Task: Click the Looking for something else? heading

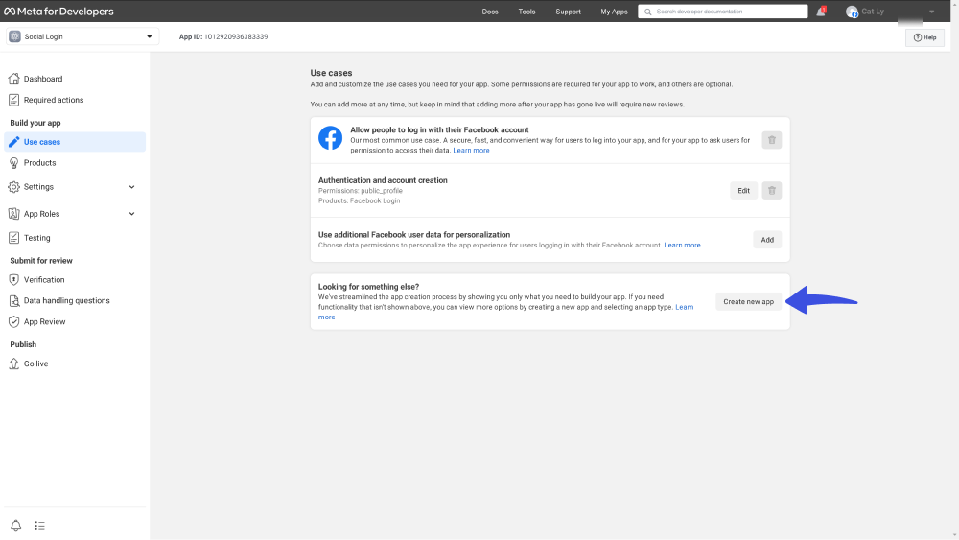Action: [x=369, y=287]
